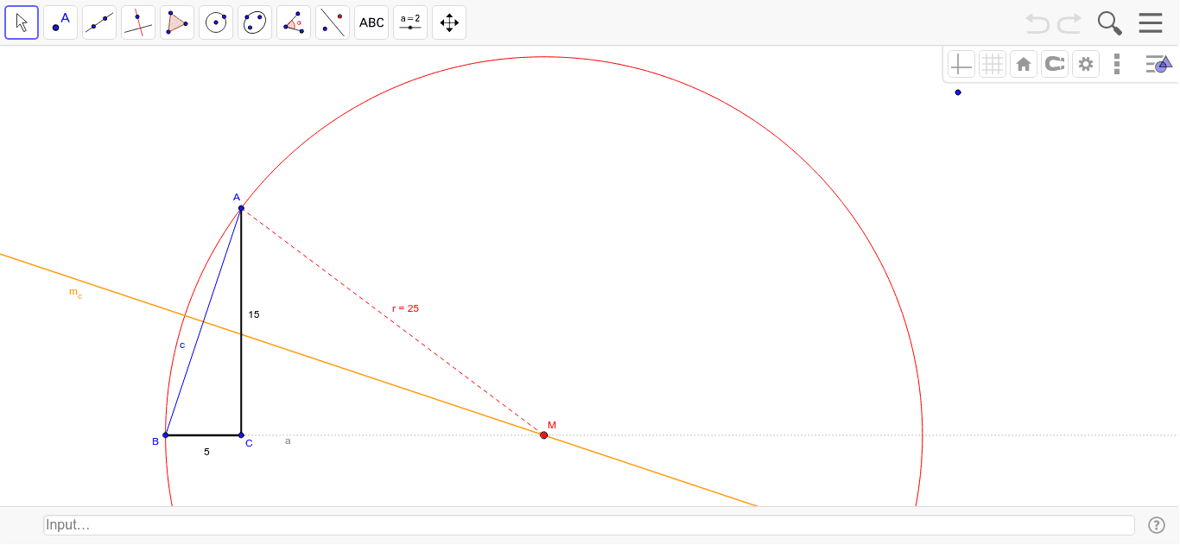Open the graphics settings gear
The height and width of the screenshot is (545, 1180).
pyautogui.click(x=1086, y=64)
